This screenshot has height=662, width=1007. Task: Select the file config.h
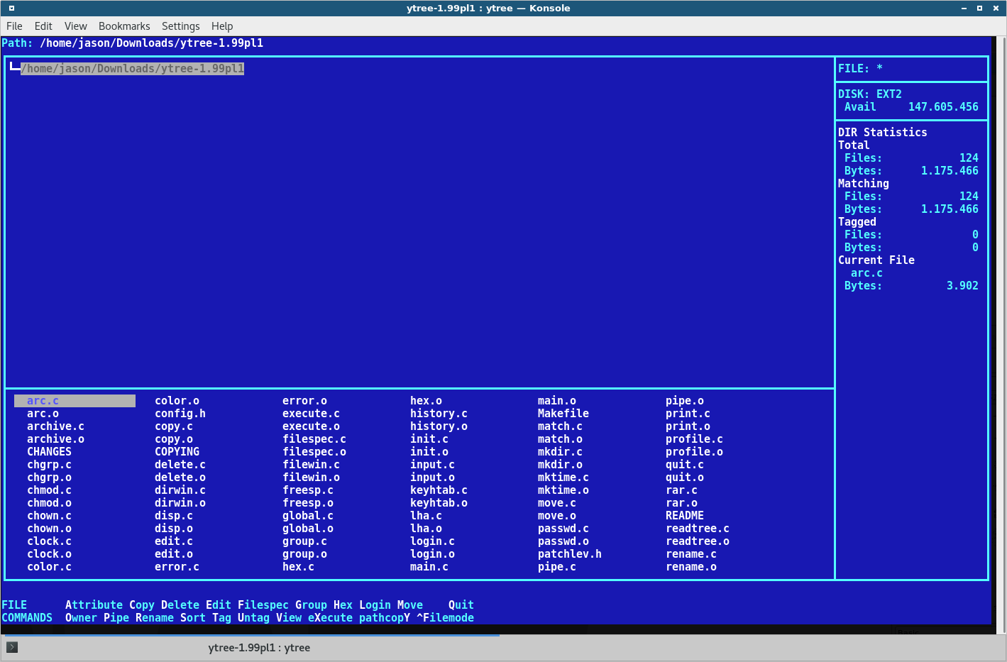coord(180,414)
